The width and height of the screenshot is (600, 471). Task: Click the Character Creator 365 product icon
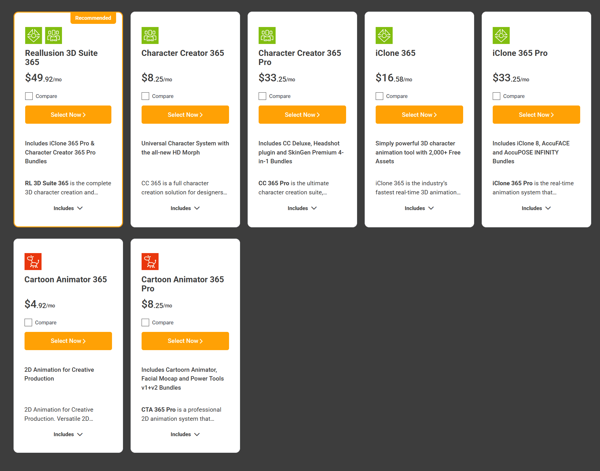coord(150,35)
